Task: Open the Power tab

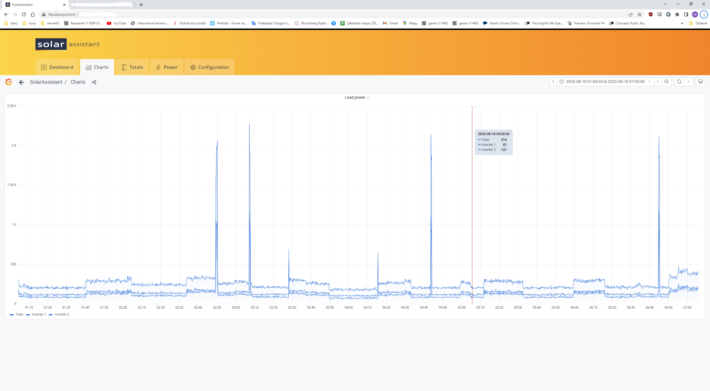Action: (x=167, y=67)
